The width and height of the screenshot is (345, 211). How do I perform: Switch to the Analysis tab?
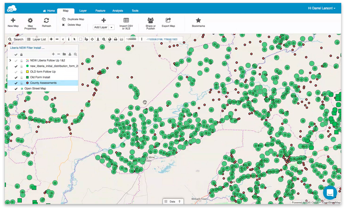pyautogui.click(x=118, y=11)
